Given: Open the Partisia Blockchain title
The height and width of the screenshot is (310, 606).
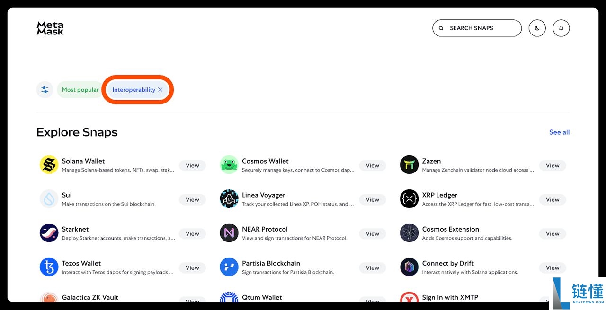Looking at the screenshot, I should 271,263.
